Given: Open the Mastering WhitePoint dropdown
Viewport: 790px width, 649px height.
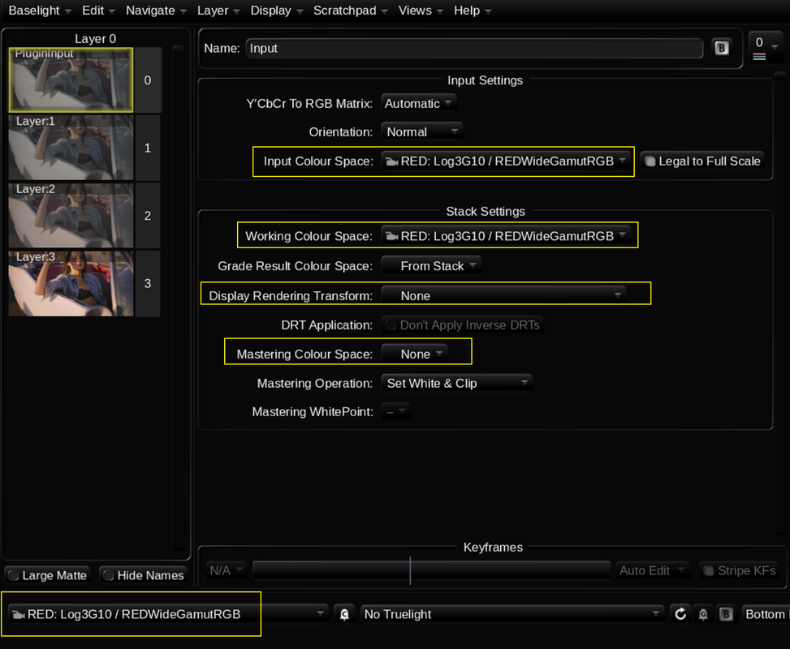Looking at the screenshot, I should click(396, 412).
